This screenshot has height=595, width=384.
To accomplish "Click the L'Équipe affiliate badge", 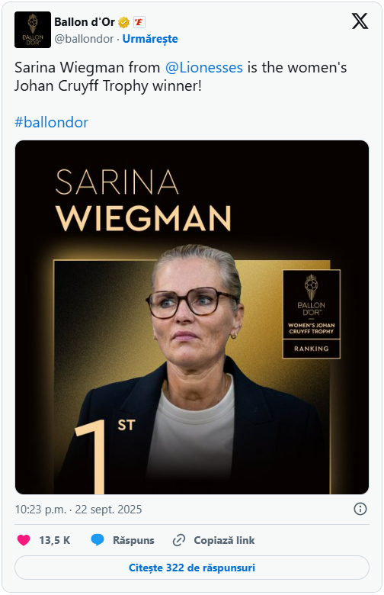I will (x=139, y=22).
